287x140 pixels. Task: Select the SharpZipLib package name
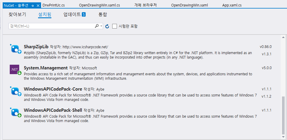click(x=36, y=47)
